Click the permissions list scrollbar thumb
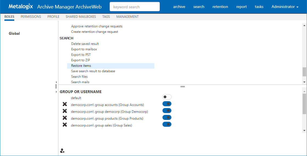 [x=304, y=72]
